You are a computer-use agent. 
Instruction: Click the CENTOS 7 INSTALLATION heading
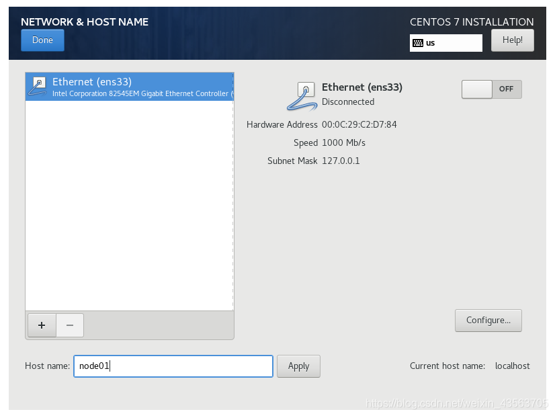pos(472,22)
